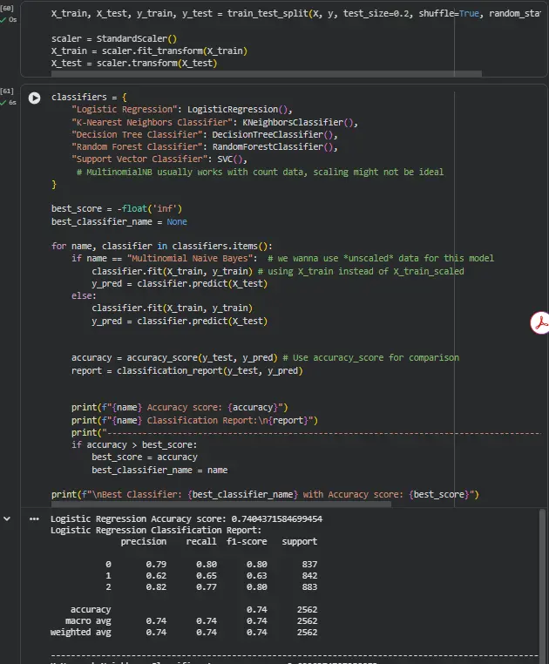Click the floating Adobe Acrobat PDF icon
This screenshot has width=549, height=664.
pos(540,323)
